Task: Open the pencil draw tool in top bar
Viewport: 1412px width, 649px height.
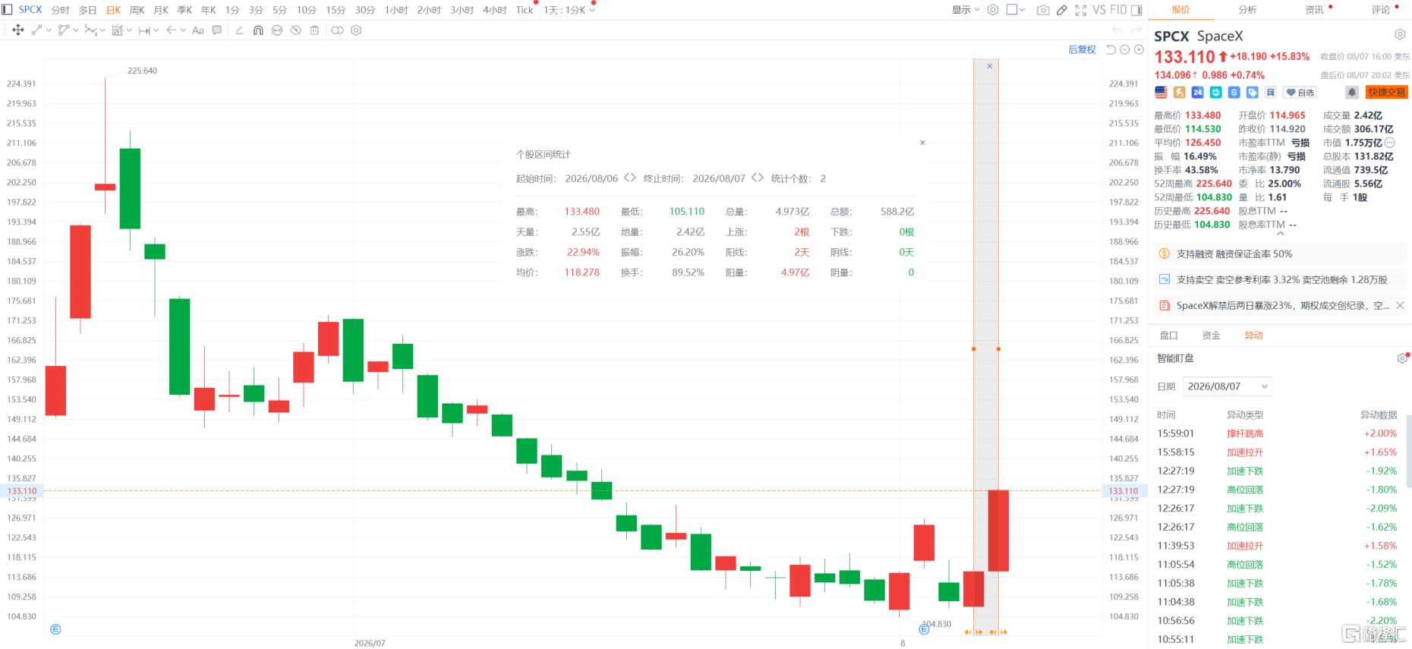Action: 1061,10
